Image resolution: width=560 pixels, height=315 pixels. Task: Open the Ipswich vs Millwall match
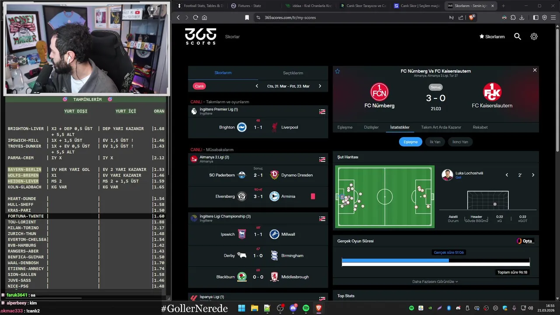pos(258,234)
